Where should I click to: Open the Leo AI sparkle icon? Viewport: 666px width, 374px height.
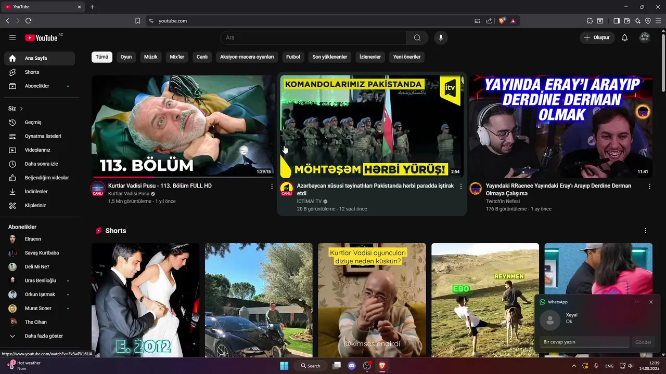637,21
